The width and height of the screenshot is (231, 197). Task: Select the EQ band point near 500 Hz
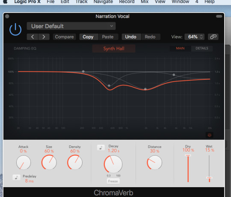click(109, 85)
